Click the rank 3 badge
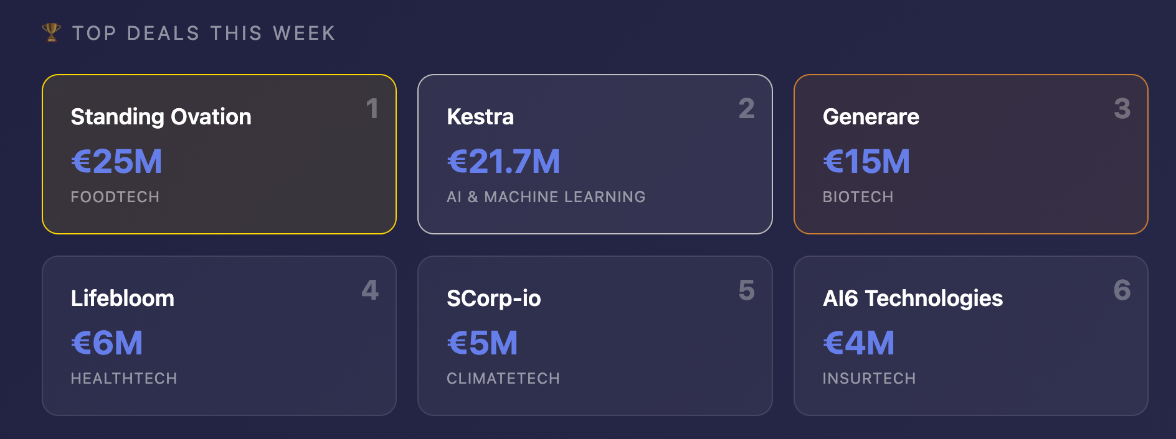The width and height of the screenshot is (1176, 439). pos(1122,109)
